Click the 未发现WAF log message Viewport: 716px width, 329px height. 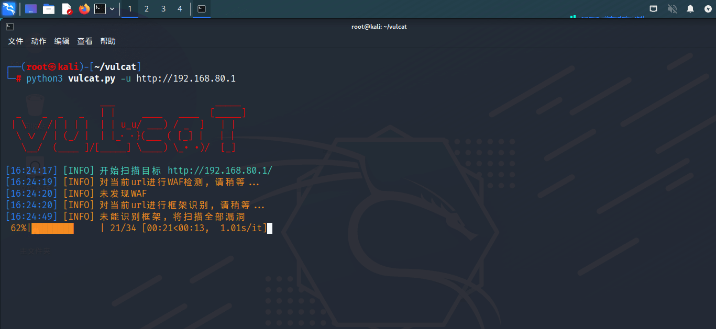123,194
